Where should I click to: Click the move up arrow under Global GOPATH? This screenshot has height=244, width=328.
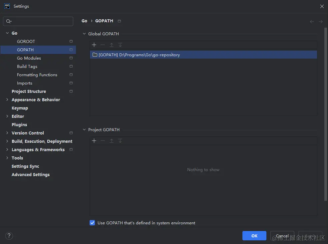(112, 45)
